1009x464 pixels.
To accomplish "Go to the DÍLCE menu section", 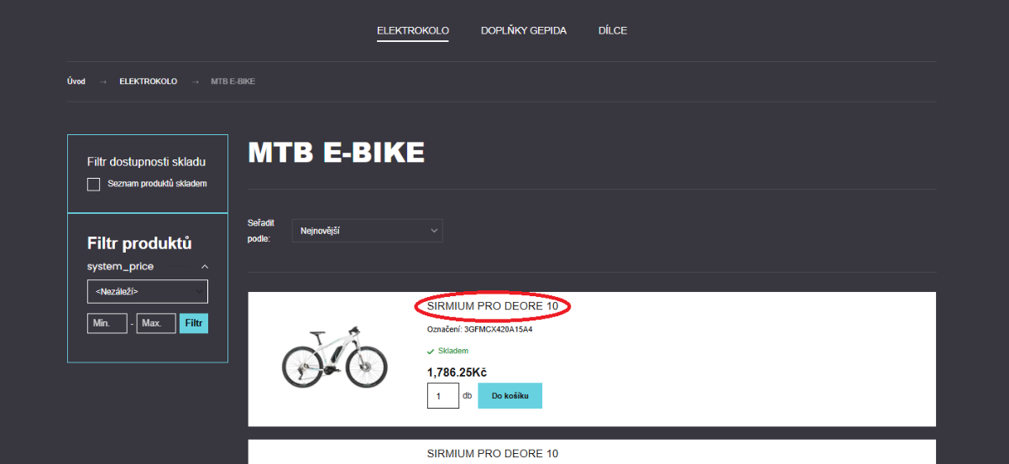I will [612, 31].
